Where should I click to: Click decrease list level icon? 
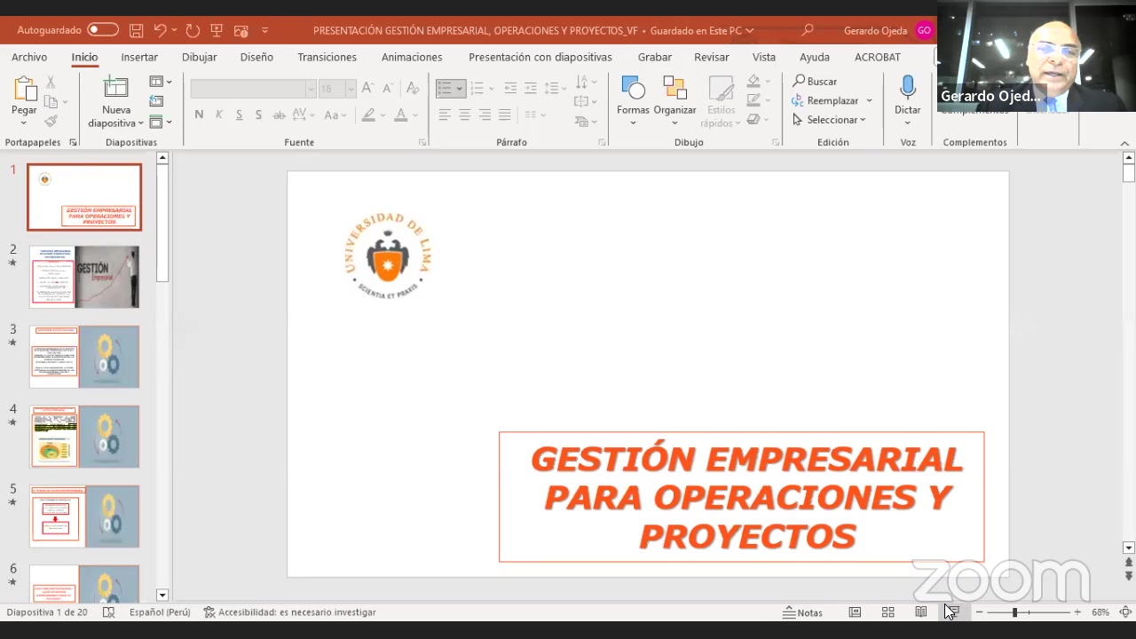pyautogui.click(x=510, y=88)
